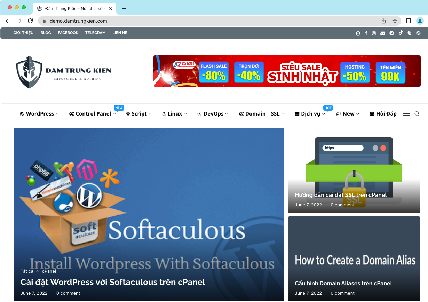Go back with the browser back arrow

8,21
